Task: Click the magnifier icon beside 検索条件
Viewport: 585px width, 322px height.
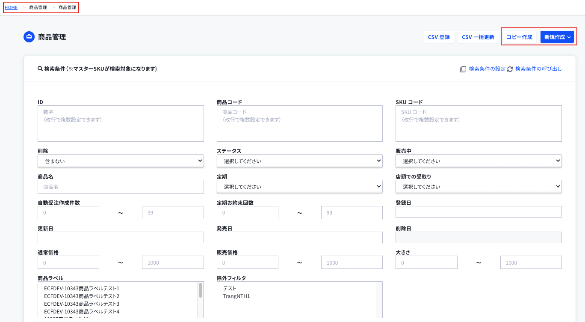Action: coord(40,69)
